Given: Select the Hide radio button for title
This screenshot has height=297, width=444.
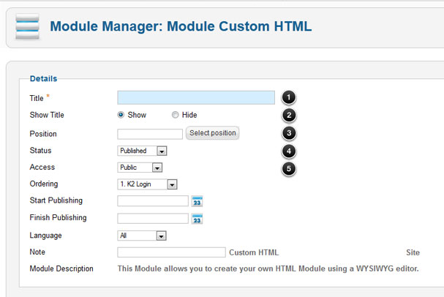Looking at the screenshot, I should click(176, 115).
